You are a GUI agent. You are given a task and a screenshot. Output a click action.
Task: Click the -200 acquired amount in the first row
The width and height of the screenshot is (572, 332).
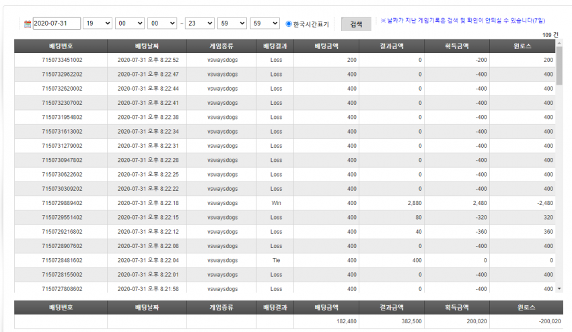[x=481, y=60]
